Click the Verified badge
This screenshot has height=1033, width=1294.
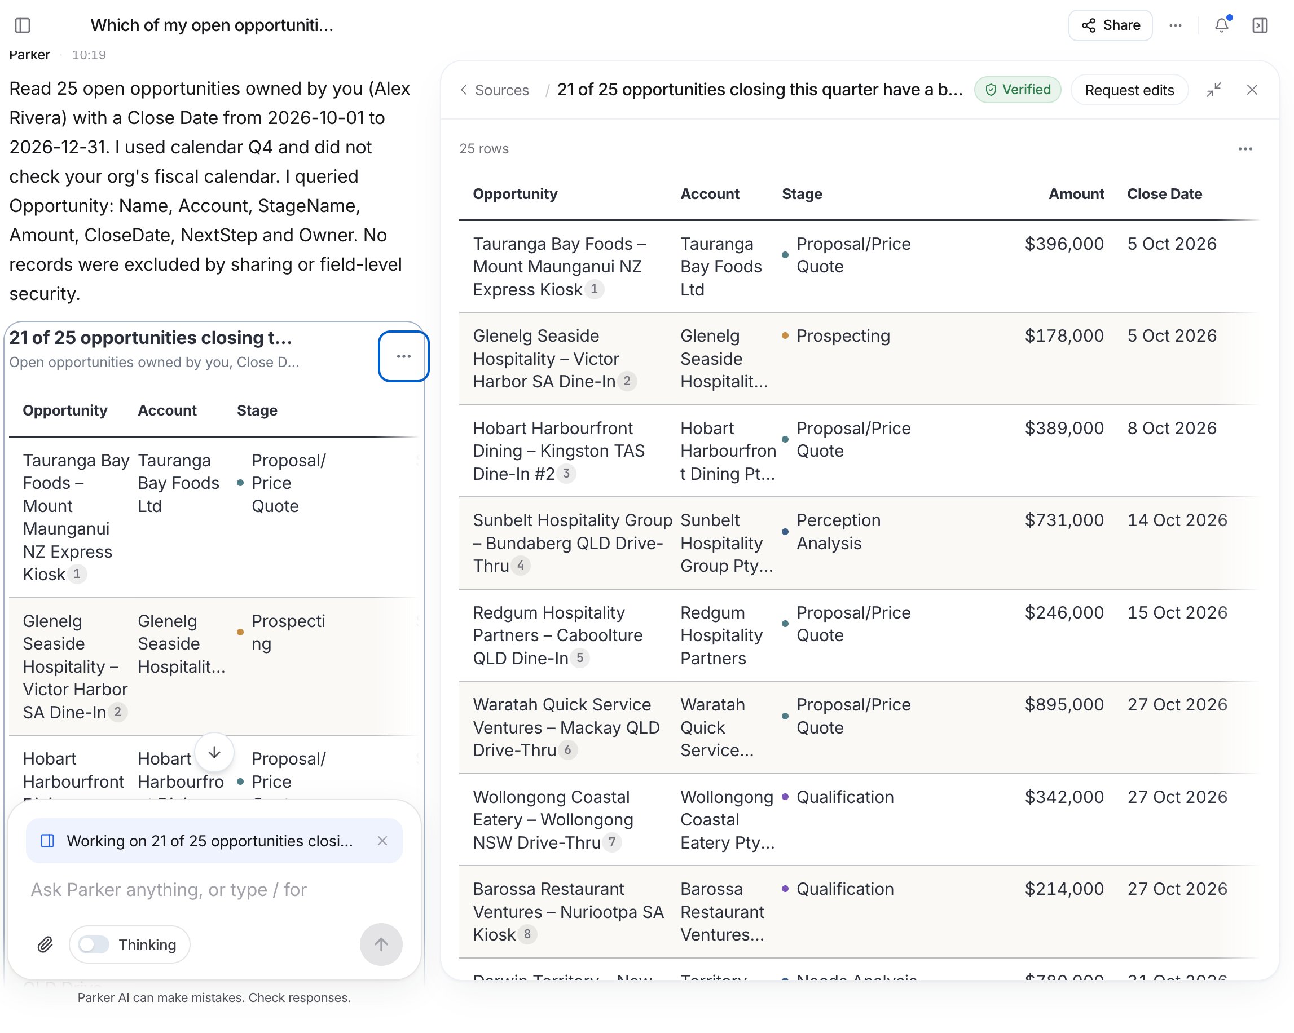pyautogui.click(x=1017, y=90)
